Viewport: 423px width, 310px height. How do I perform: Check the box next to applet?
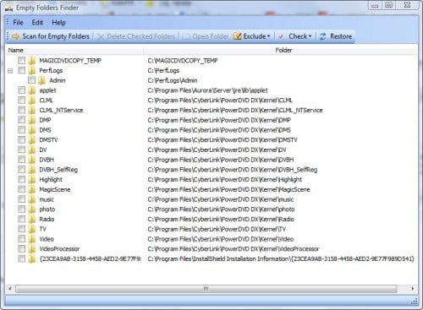tap(21, 90)
